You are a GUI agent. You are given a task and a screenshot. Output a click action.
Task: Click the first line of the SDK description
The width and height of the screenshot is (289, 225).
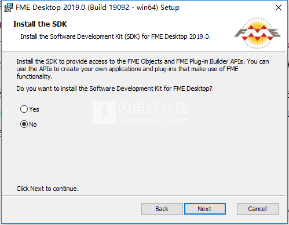(142, 61)
